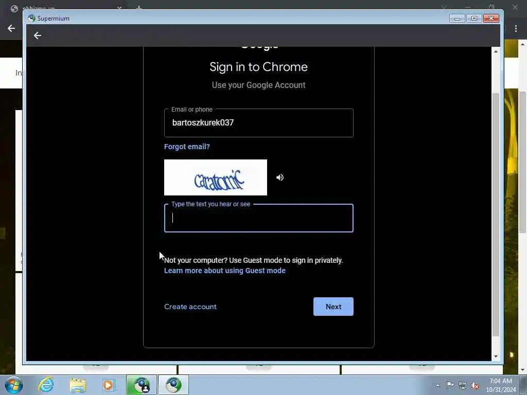This screenshot has width=527, height=395.
Task: Open Windows Media Player from the taskbar
Action: [109, 385]
